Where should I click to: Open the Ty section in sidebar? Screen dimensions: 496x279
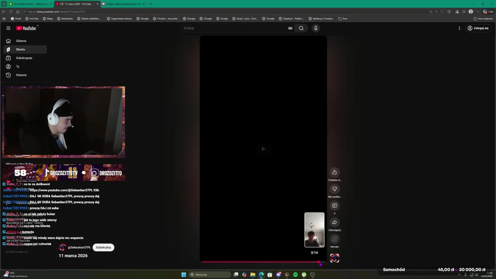(25, 66)
